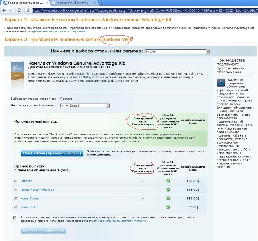Click the green checkmark in the business products row
The height and width of the screenshot is (241, 258).
click(x=168, y=190)
